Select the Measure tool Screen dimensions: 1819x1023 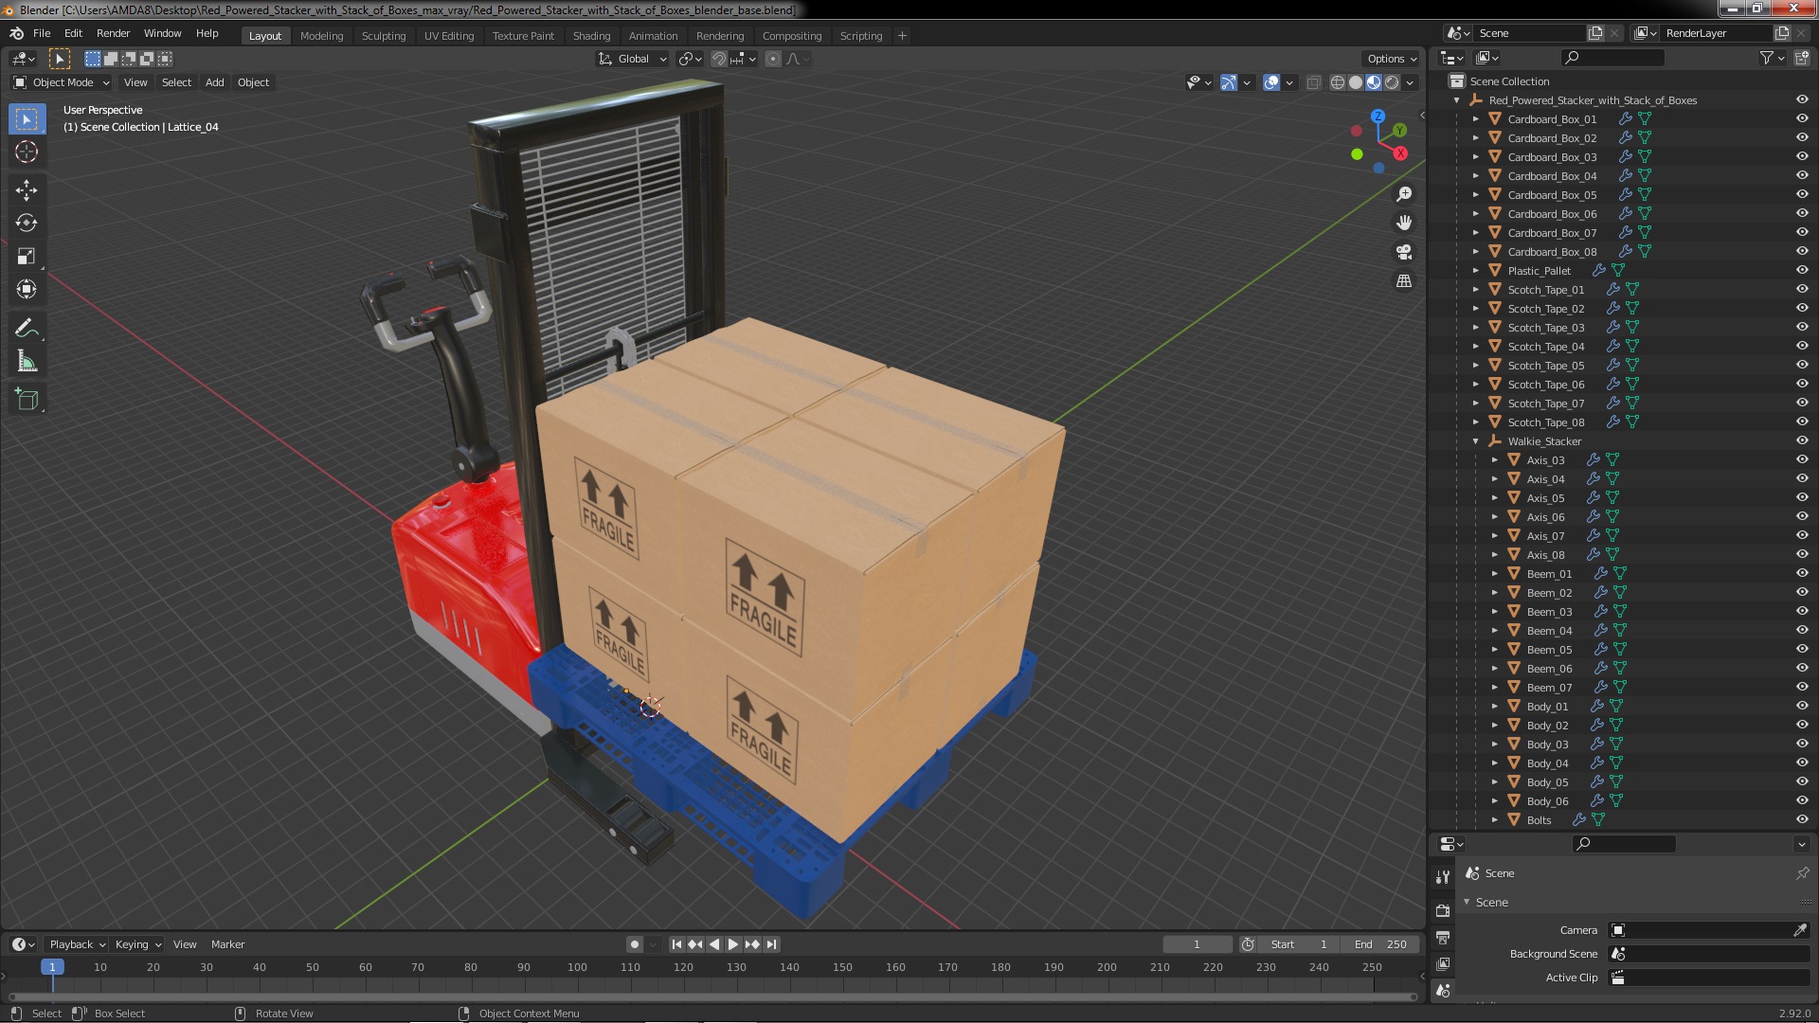point(27,362)
